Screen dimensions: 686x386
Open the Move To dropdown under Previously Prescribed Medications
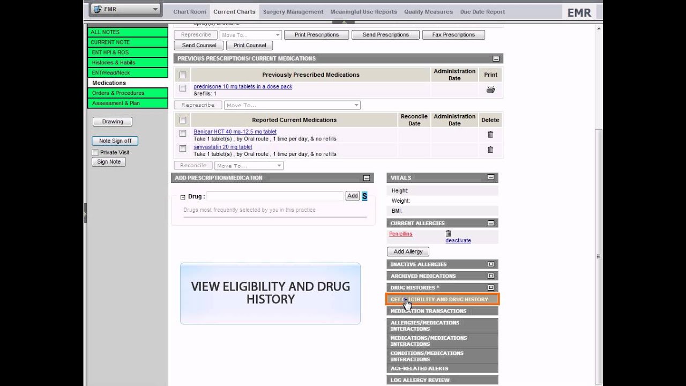click(x=292, y=105)
